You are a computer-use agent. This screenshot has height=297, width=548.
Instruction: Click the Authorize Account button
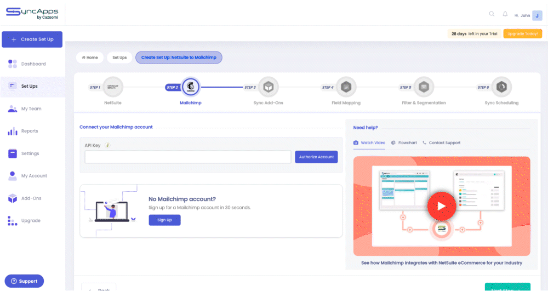coord(316,157)
